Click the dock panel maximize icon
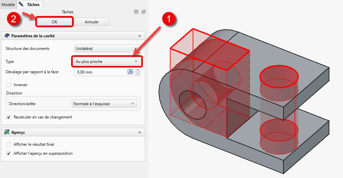This screenshot has width=343, height=178. (x=136, y=12)
